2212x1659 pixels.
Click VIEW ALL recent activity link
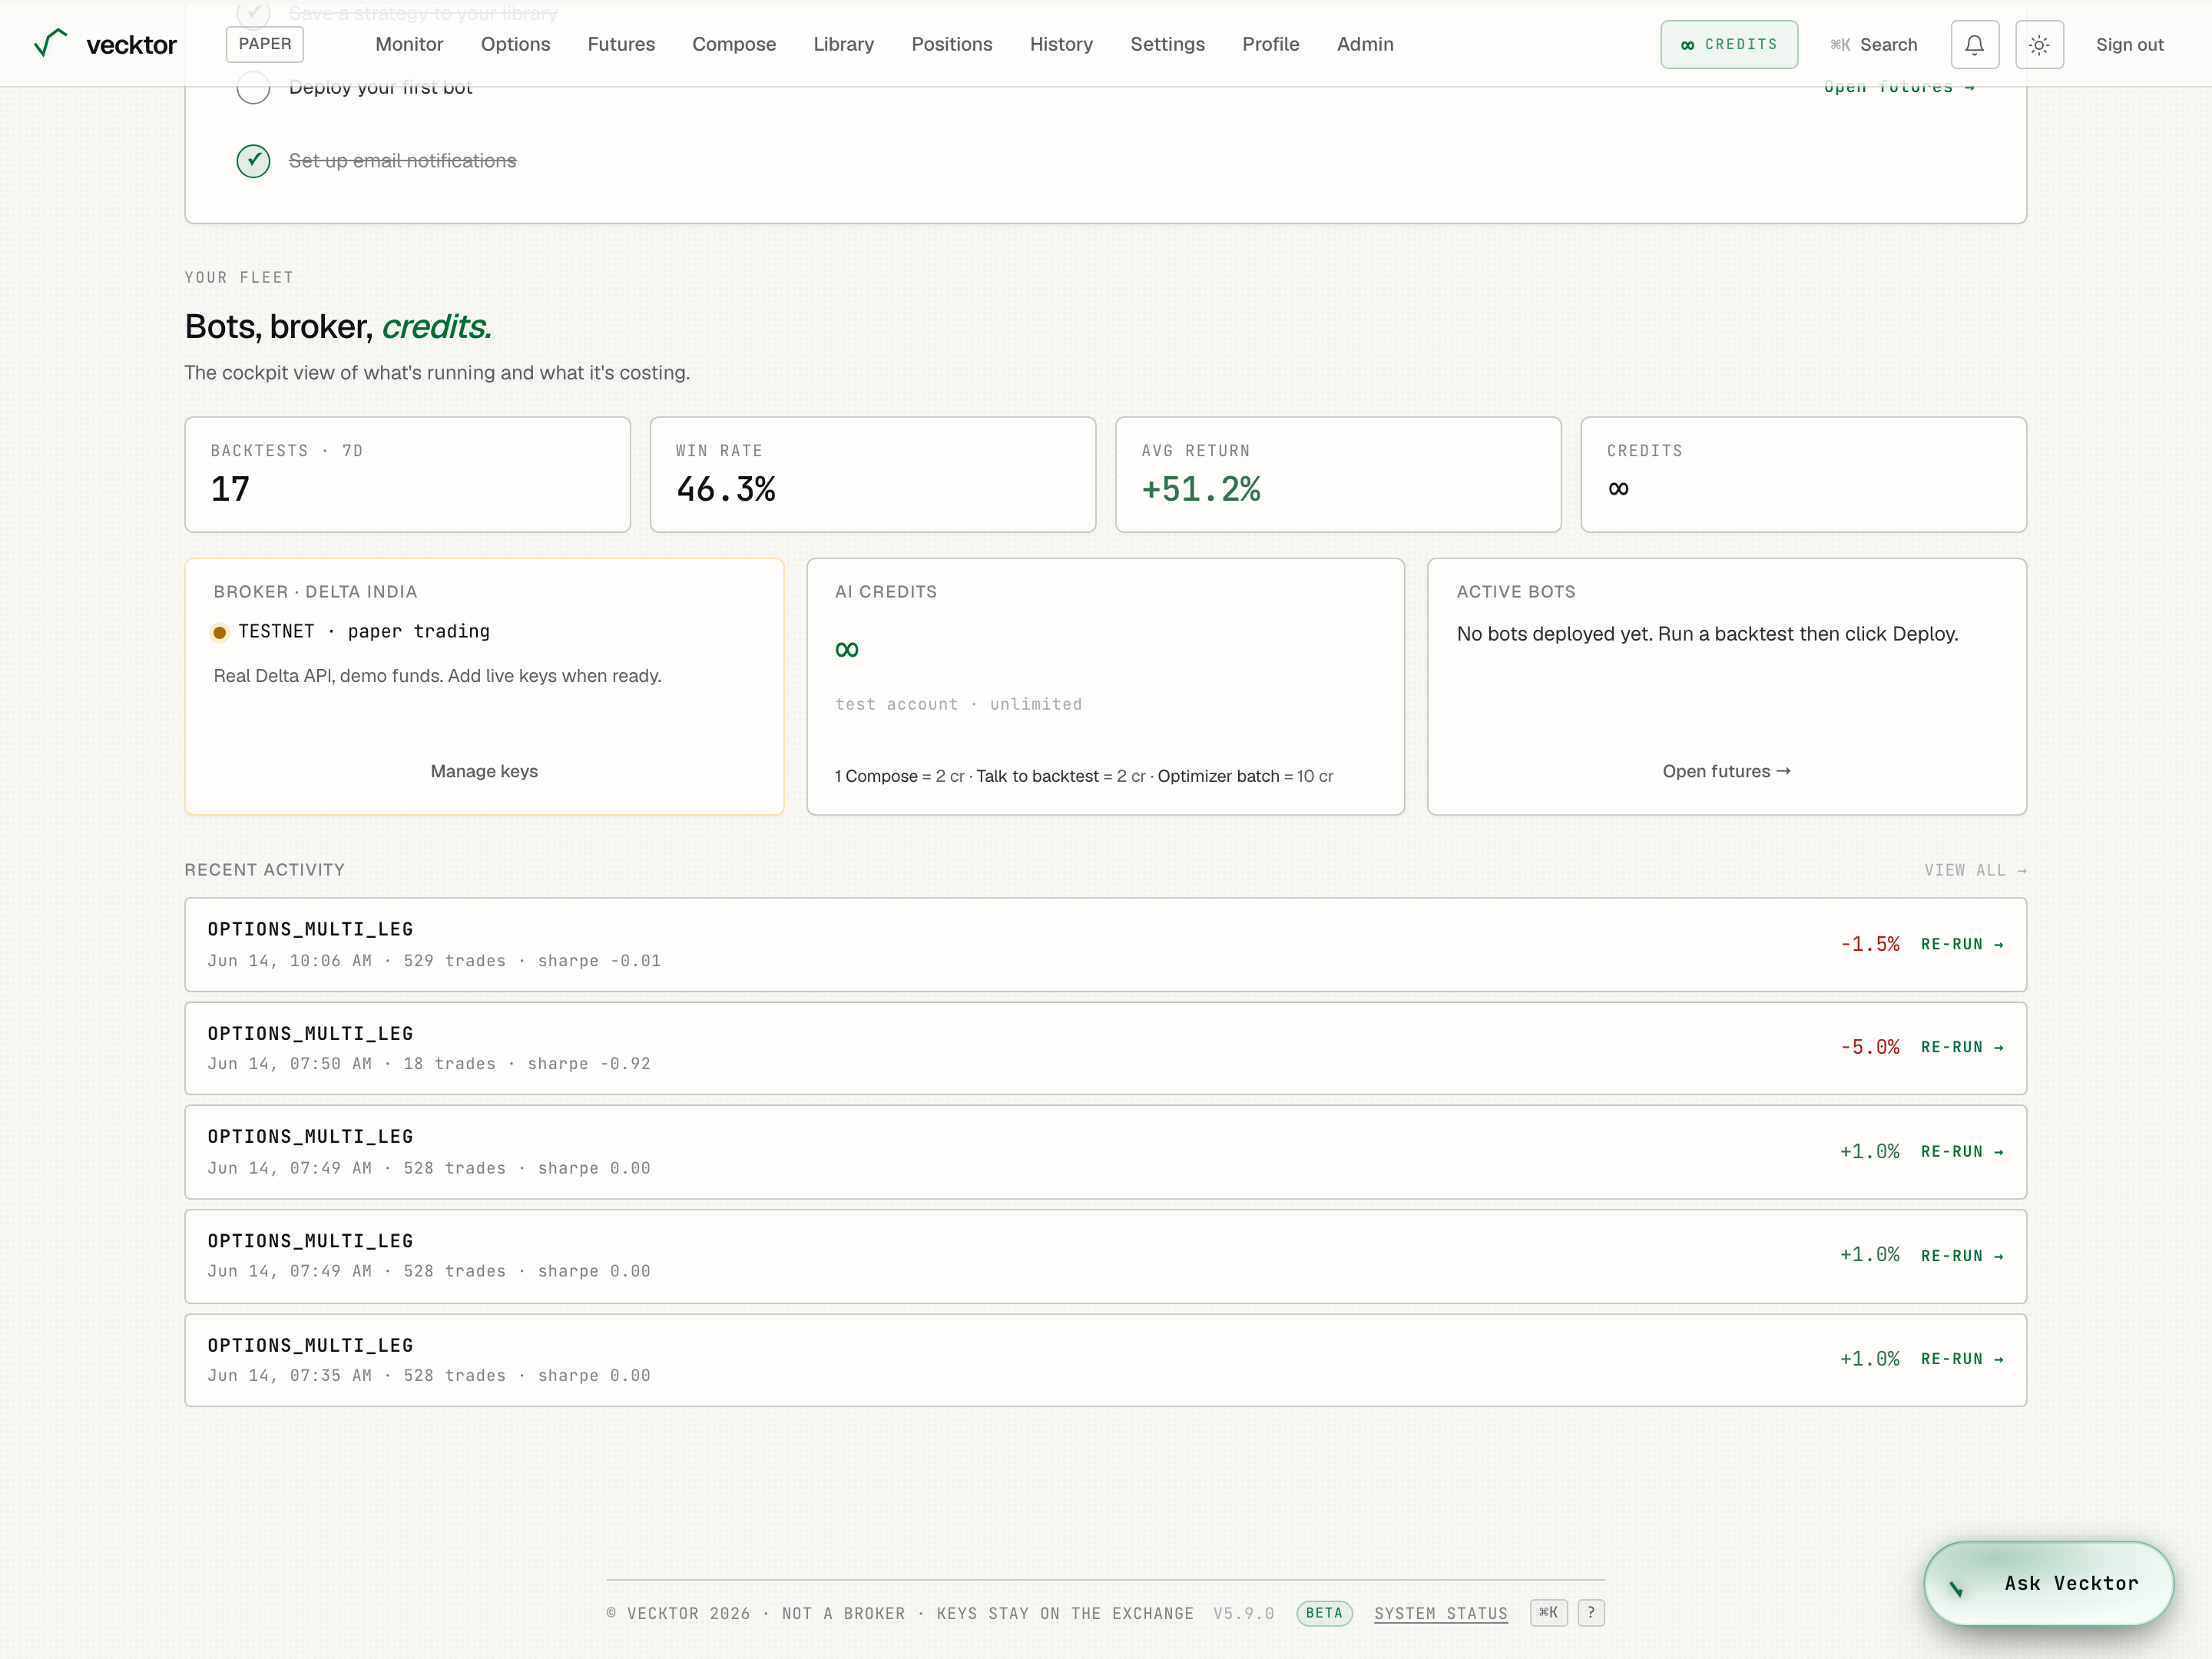click(x=1975, y=870)
